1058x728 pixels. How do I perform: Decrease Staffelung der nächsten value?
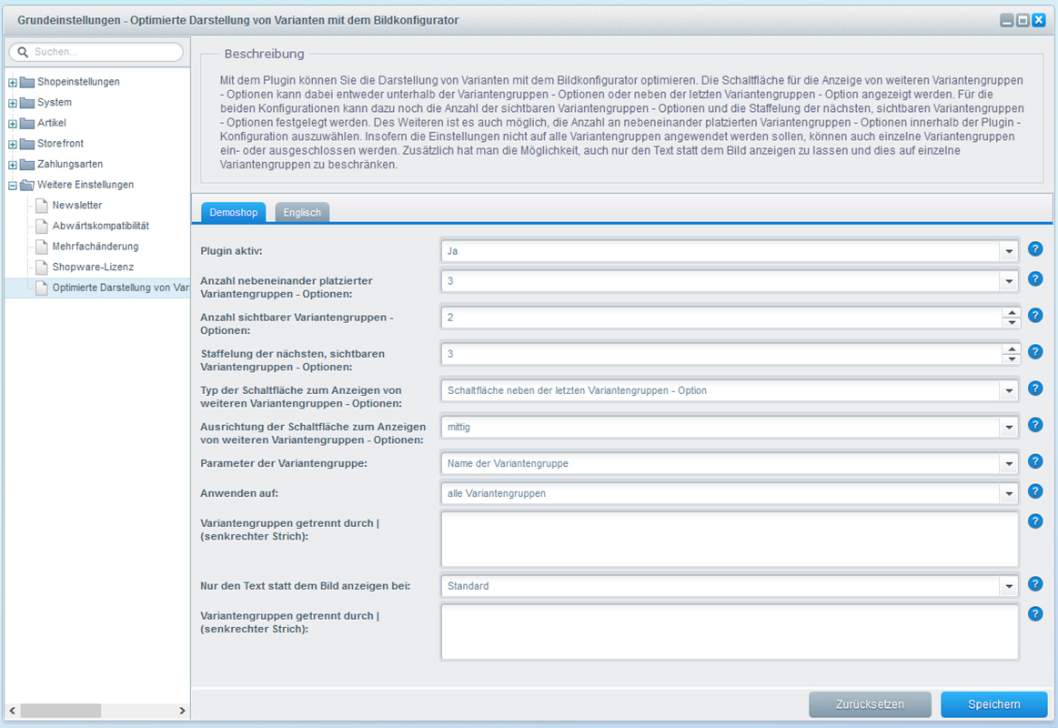[1011, 359]
